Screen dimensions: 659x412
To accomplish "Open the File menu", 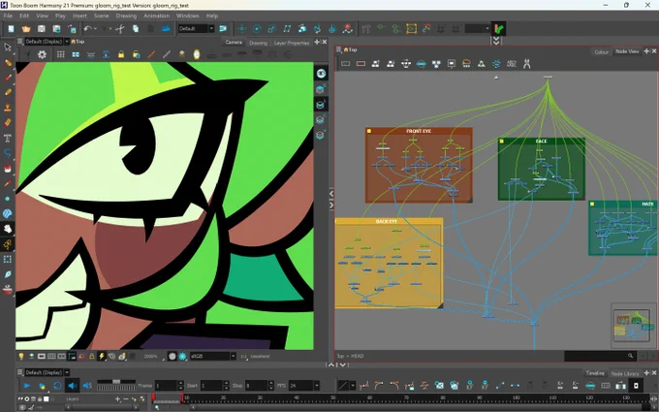I will point(8,16).
